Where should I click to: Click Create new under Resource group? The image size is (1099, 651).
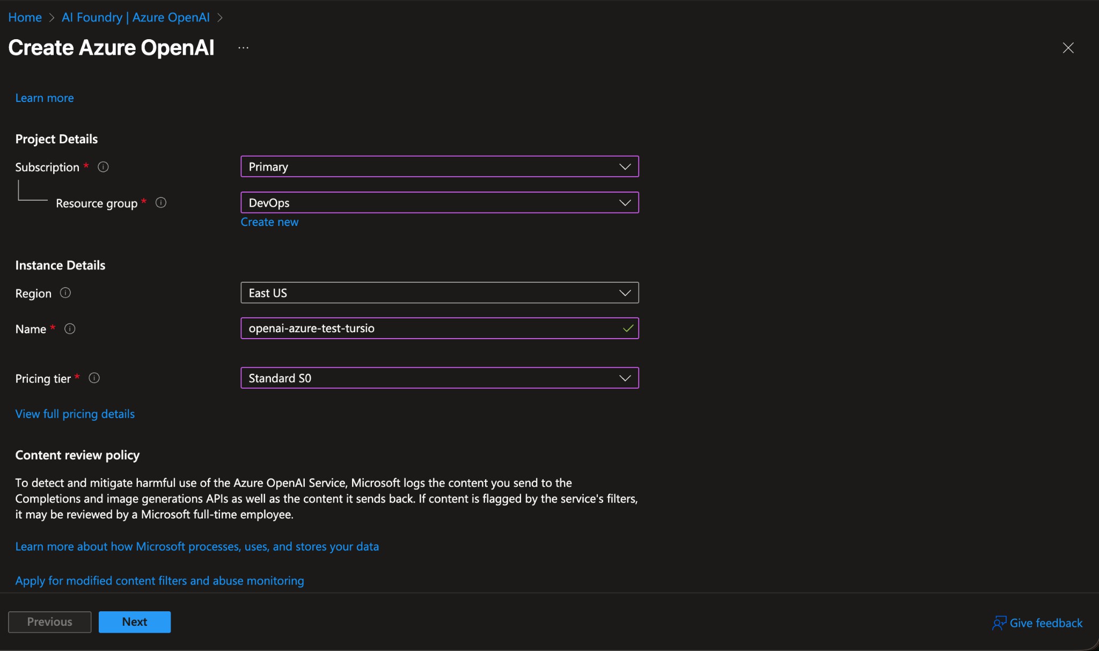point(269,222)
